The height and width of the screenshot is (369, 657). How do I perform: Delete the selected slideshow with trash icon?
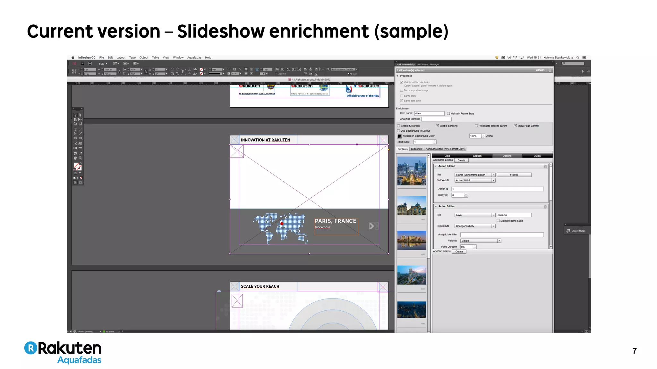click(x=550, y=70)
